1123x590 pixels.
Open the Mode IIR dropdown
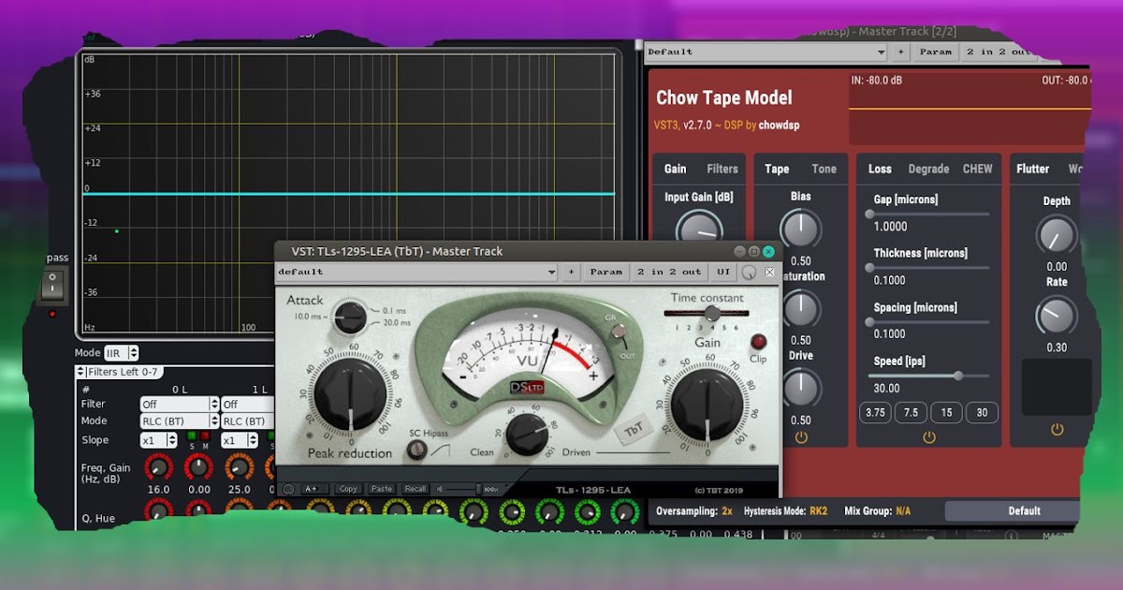tap(123, 352)
